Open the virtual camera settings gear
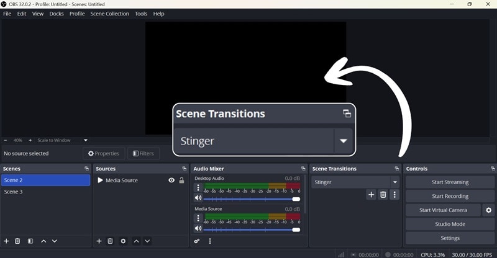497x258 pixels. tap(488, 210)
